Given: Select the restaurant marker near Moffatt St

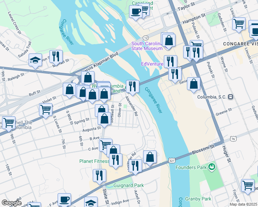Looking at the screenshot, I should (x=56, y=57).
